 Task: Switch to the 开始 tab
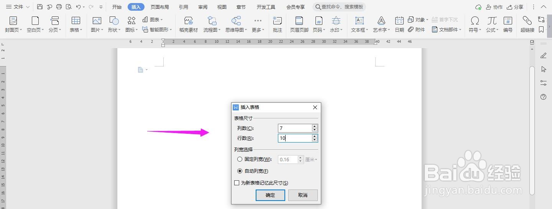117,7
